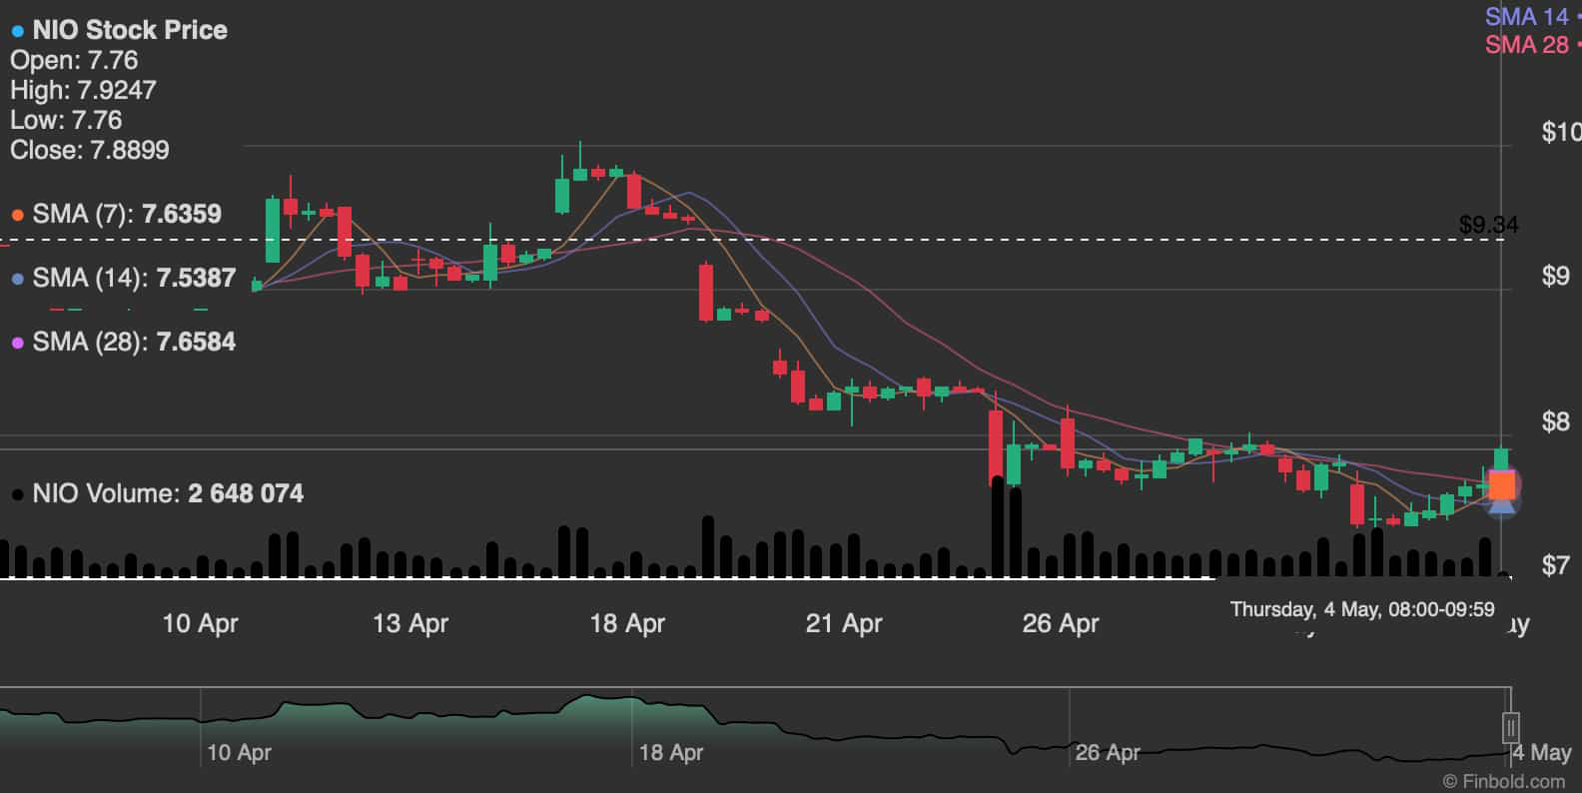The height and width of the screenshot is (793, 1582).
Task: Click the $9.34 dashed price line label
Action: coord(1487,225)
